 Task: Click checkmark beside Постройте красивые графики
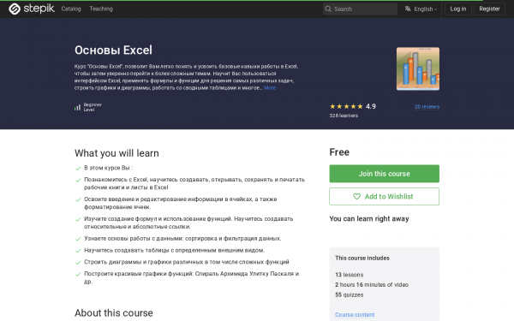[78, 275]
